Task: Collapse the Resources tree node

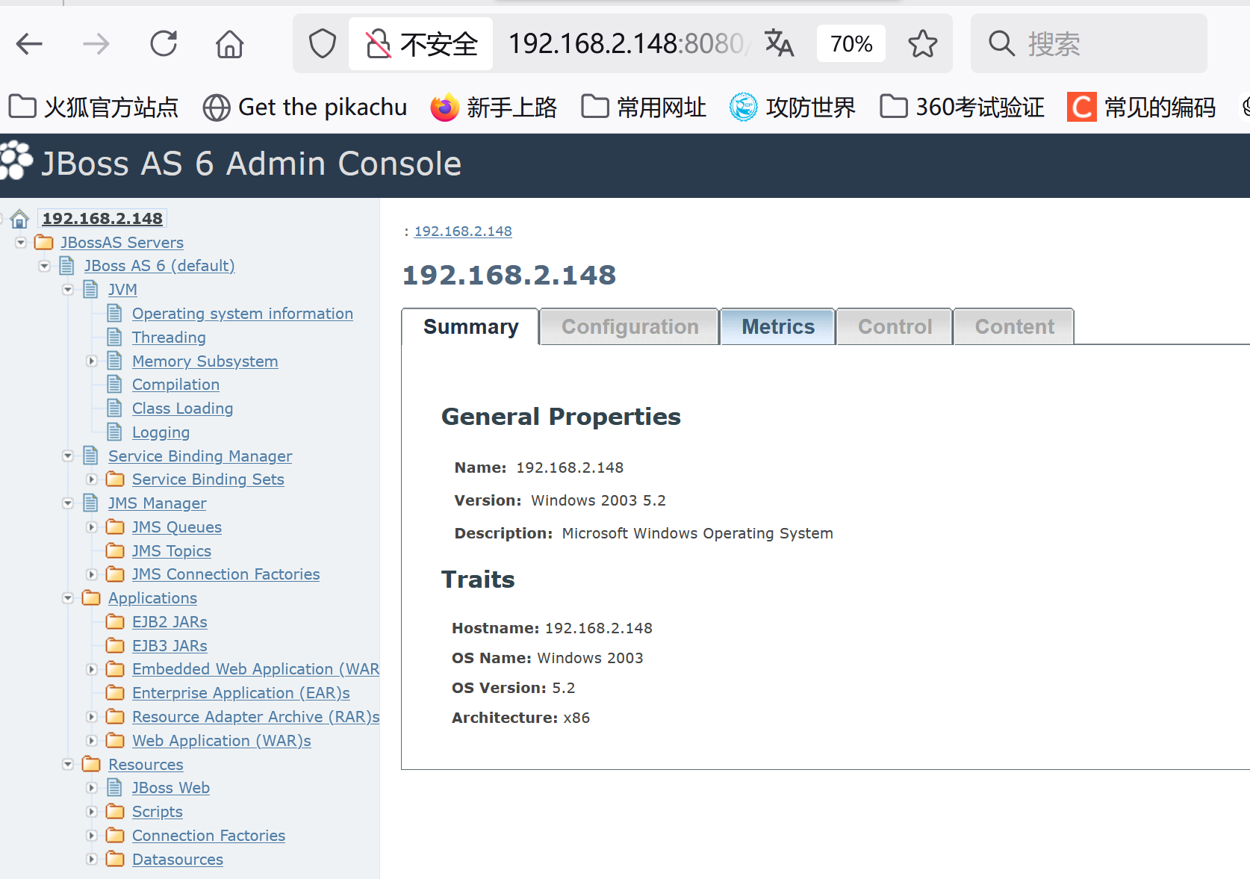Action: pyautogui.click(x=68, y=765)
